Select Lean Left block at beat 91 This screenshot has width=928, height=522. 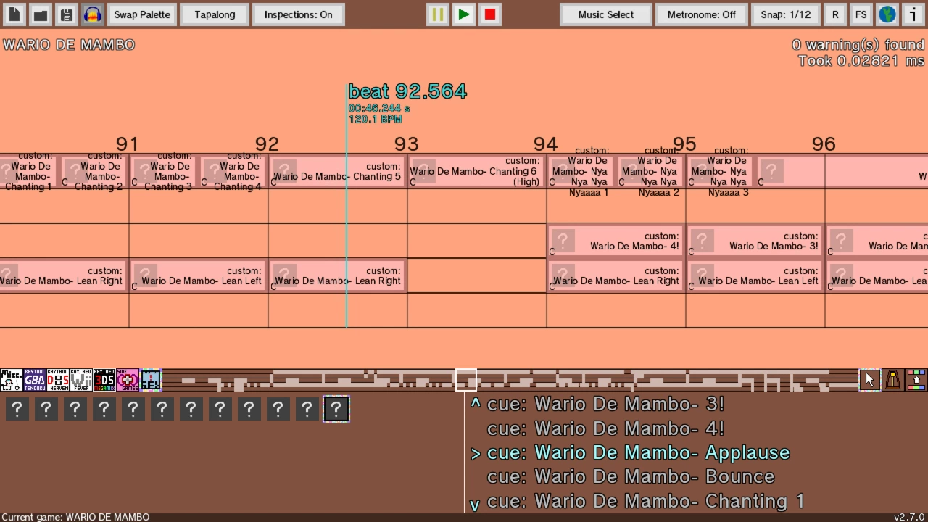click(197, 275)
